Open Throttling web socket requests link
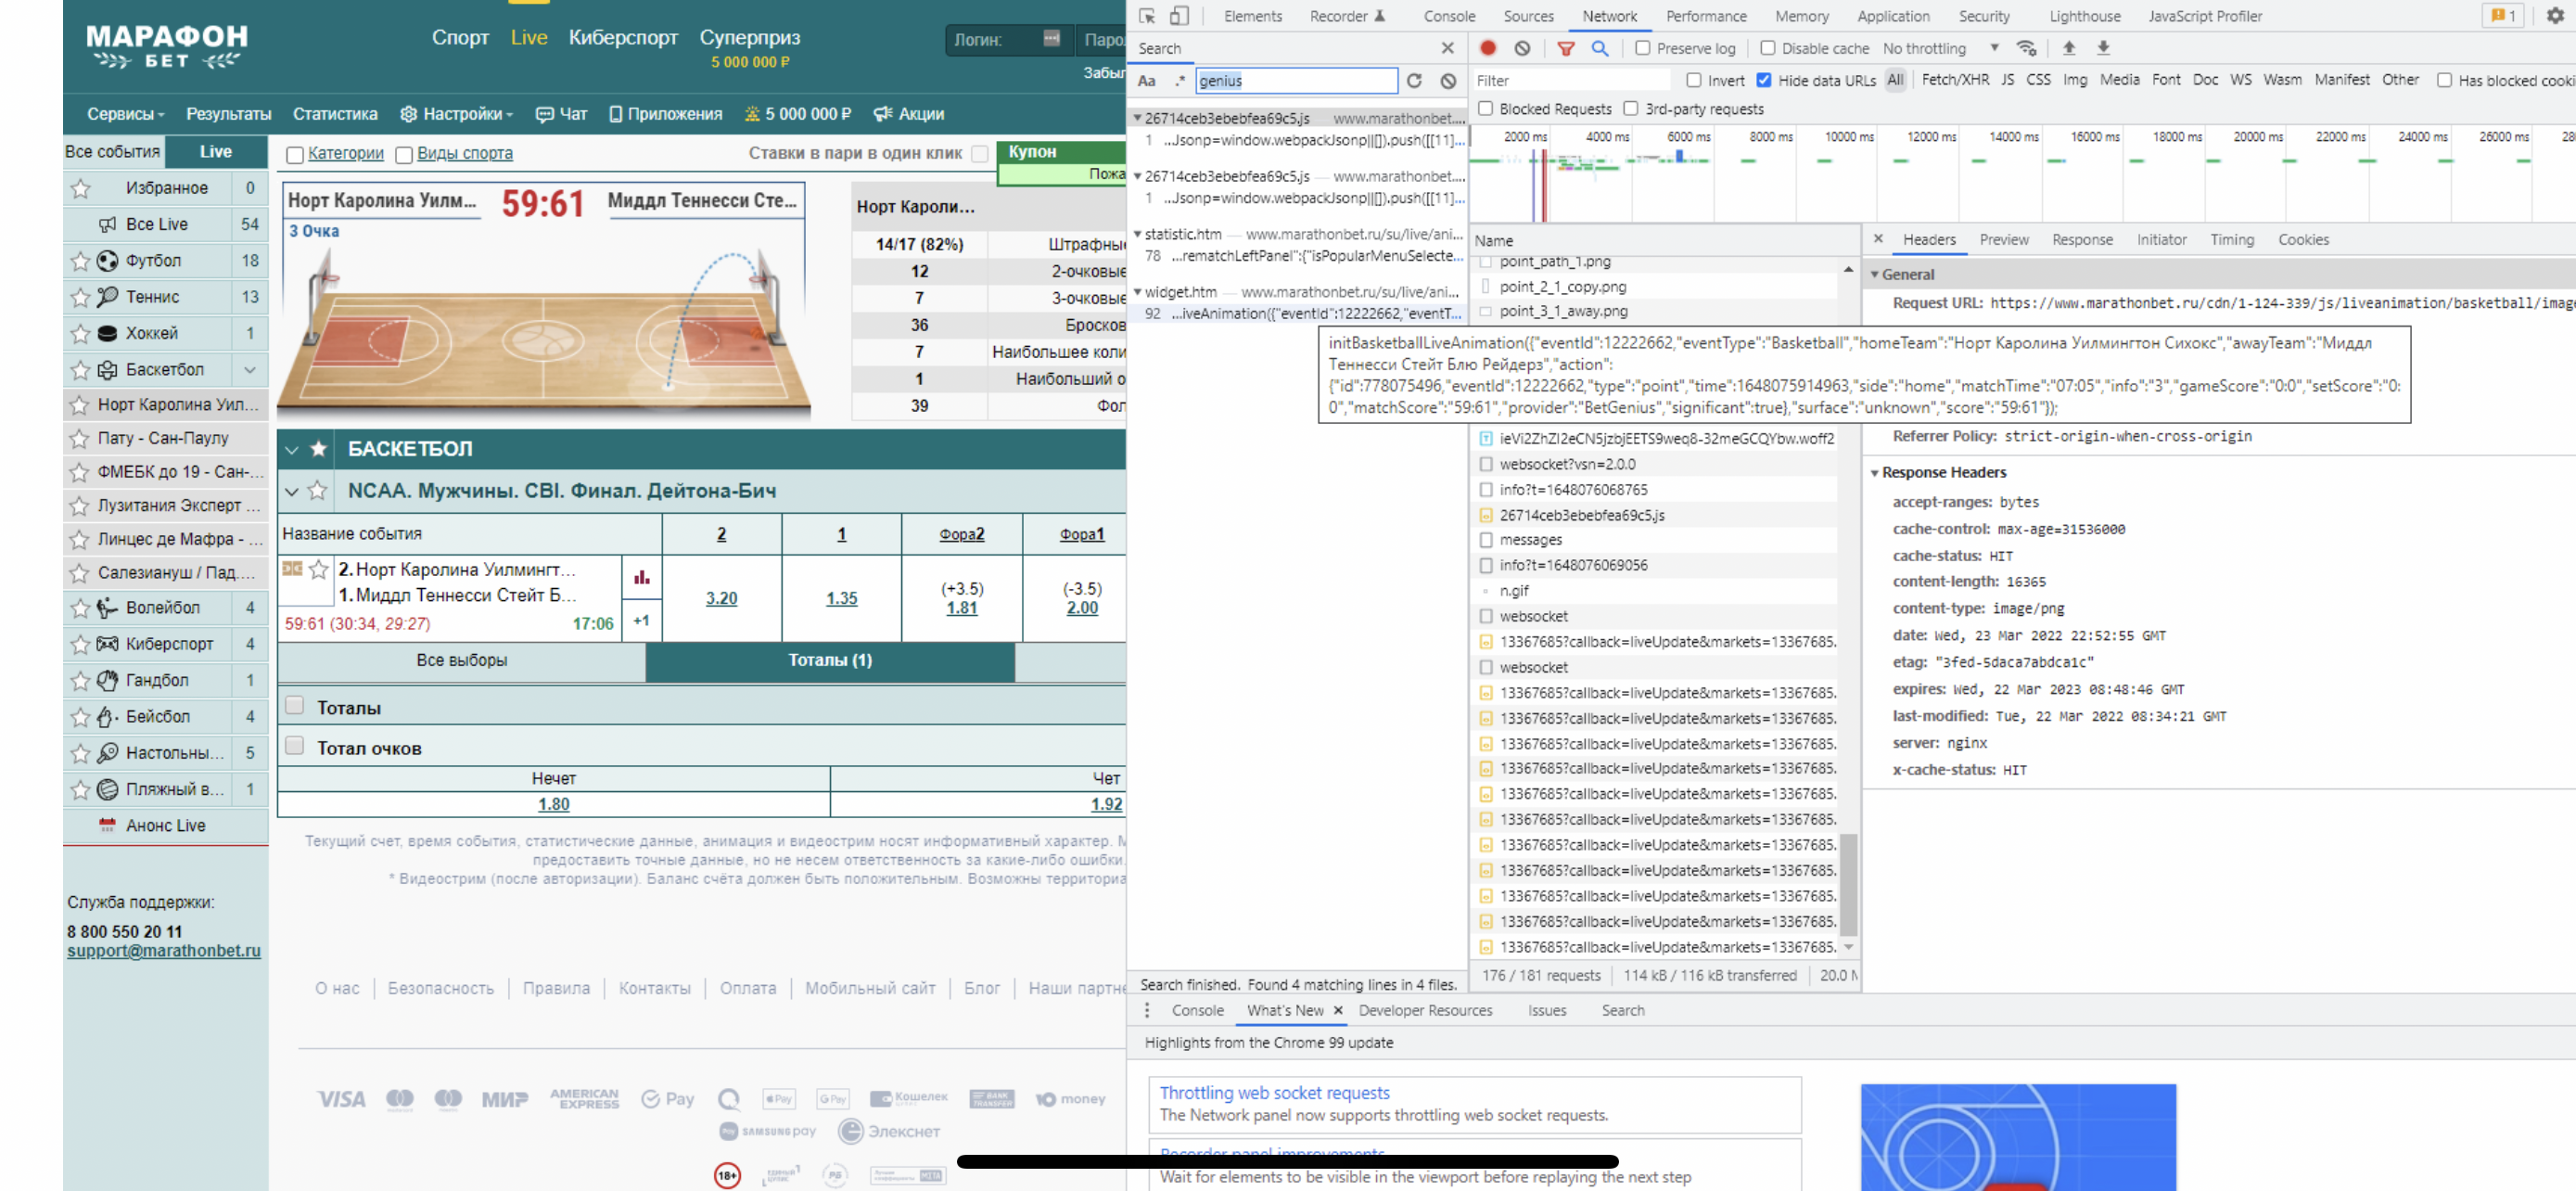 pyautogui.click(x=1274, y=1092)
